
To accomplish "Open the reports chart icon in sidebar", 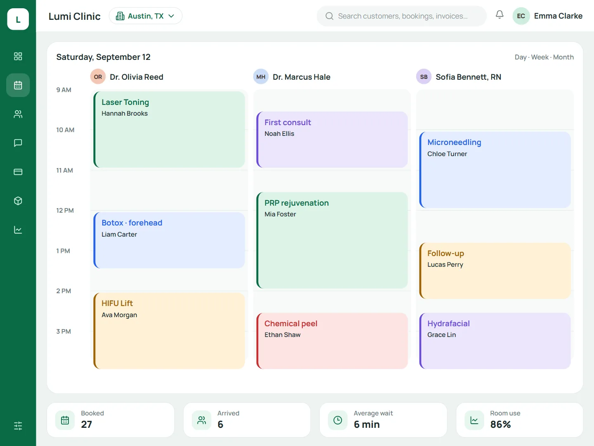I will click(18, 230).
